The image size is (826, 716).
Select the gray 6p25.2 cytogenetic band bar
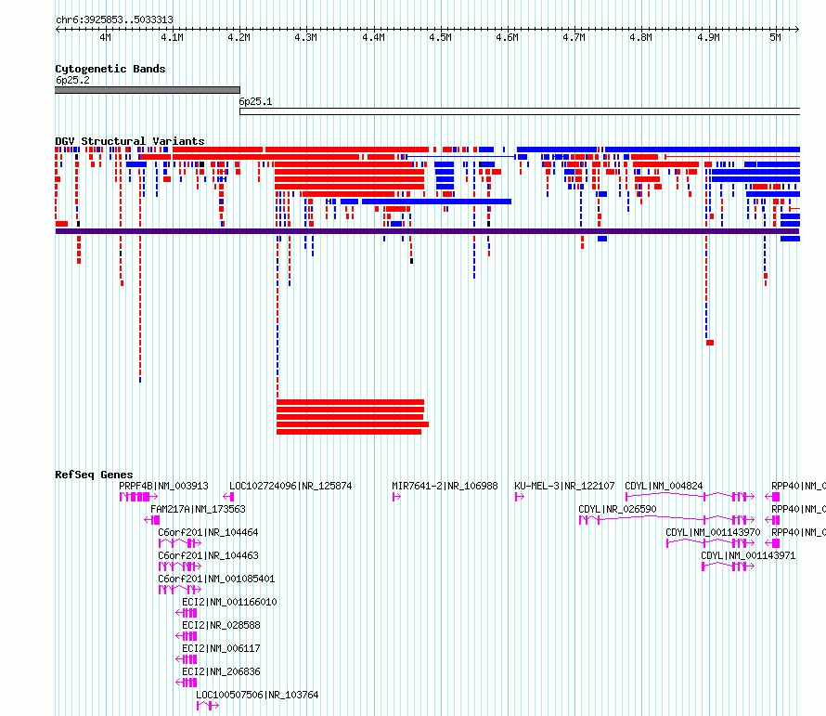(148, 90)
